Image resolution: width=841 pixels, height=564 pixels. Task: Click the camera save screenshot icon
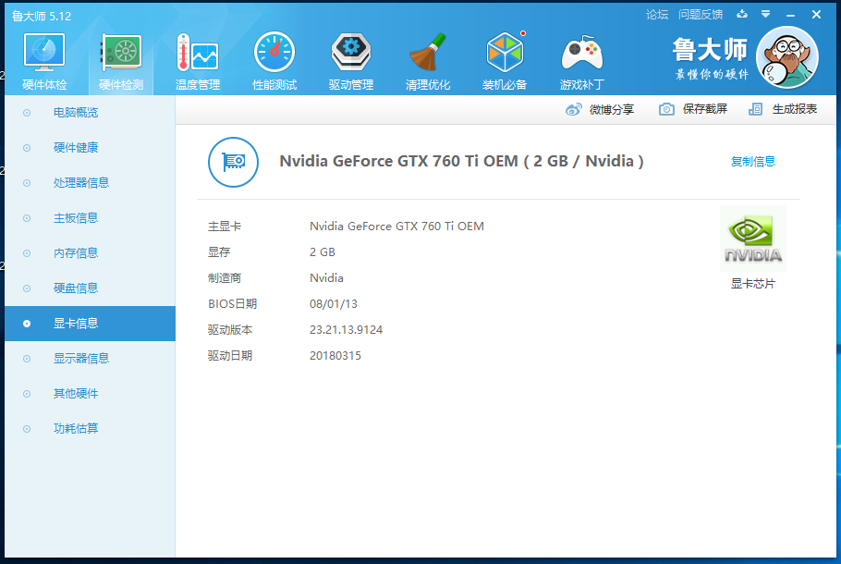point(666,109)
